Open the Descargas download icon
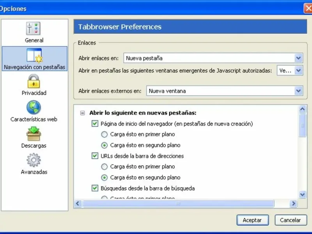312x234 pixels. (x=34, y=134)
